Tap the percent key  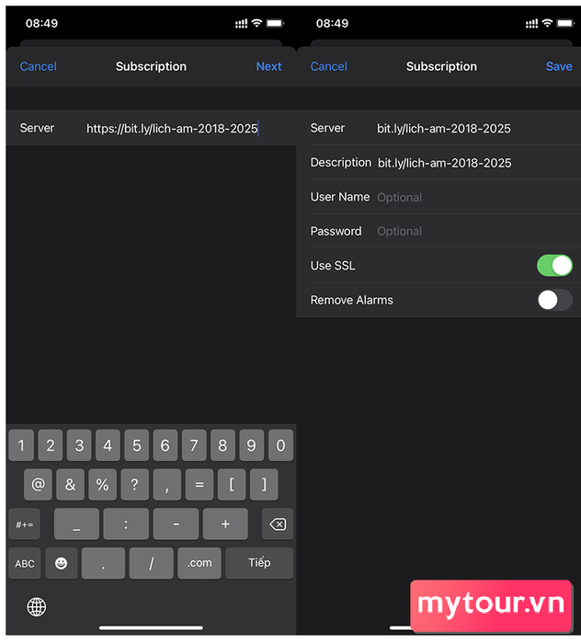pos(103,485)
